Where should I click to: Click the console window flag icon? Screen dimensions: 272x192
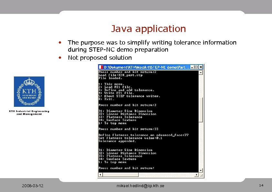(x=100, y=66)
